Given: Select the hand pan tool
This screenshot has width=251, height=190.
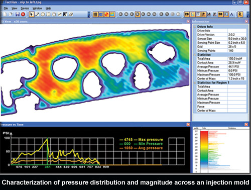Looking at the screenshot, I should 54,15.
